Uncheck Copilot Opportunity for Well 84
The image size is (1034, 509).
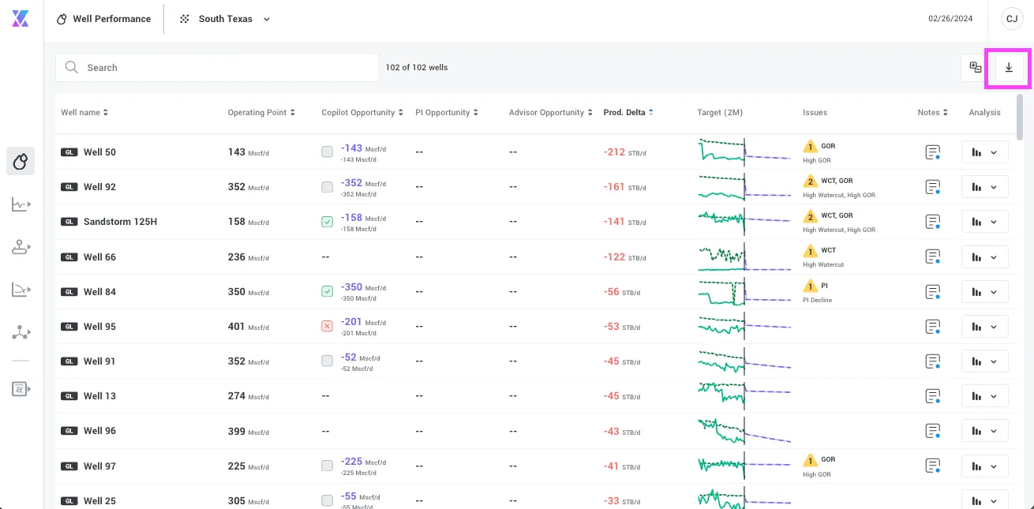point(327,291)
